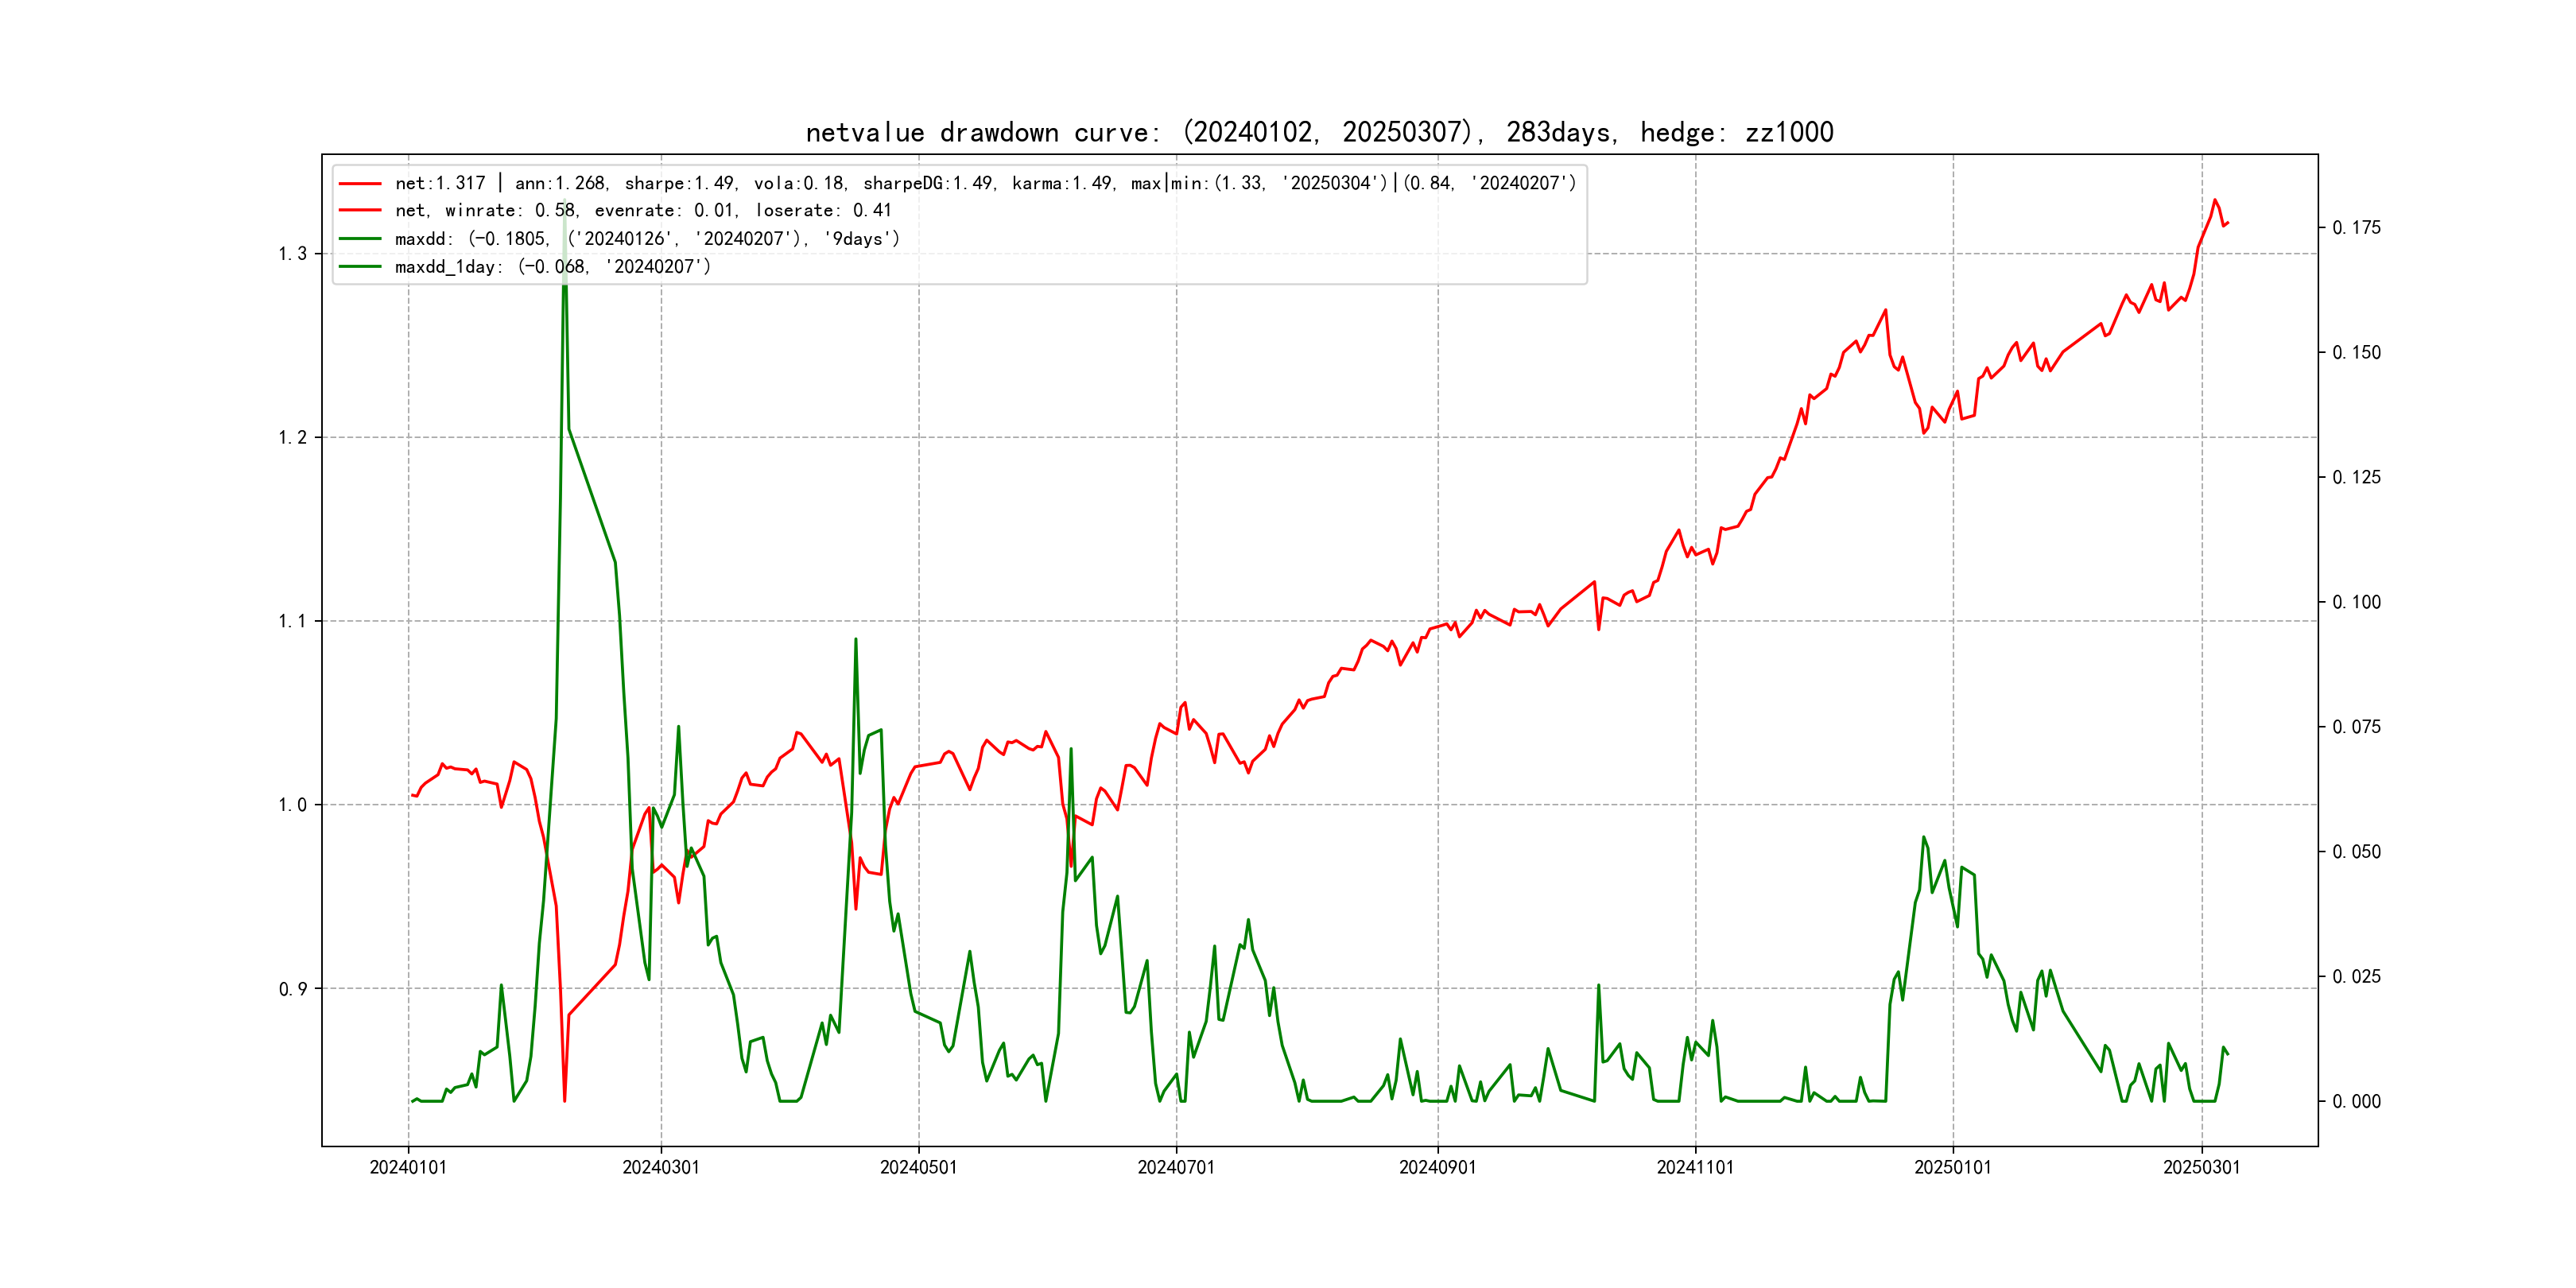
Task: Click left y-axis label 1.3
Action: tap(292, 254)
